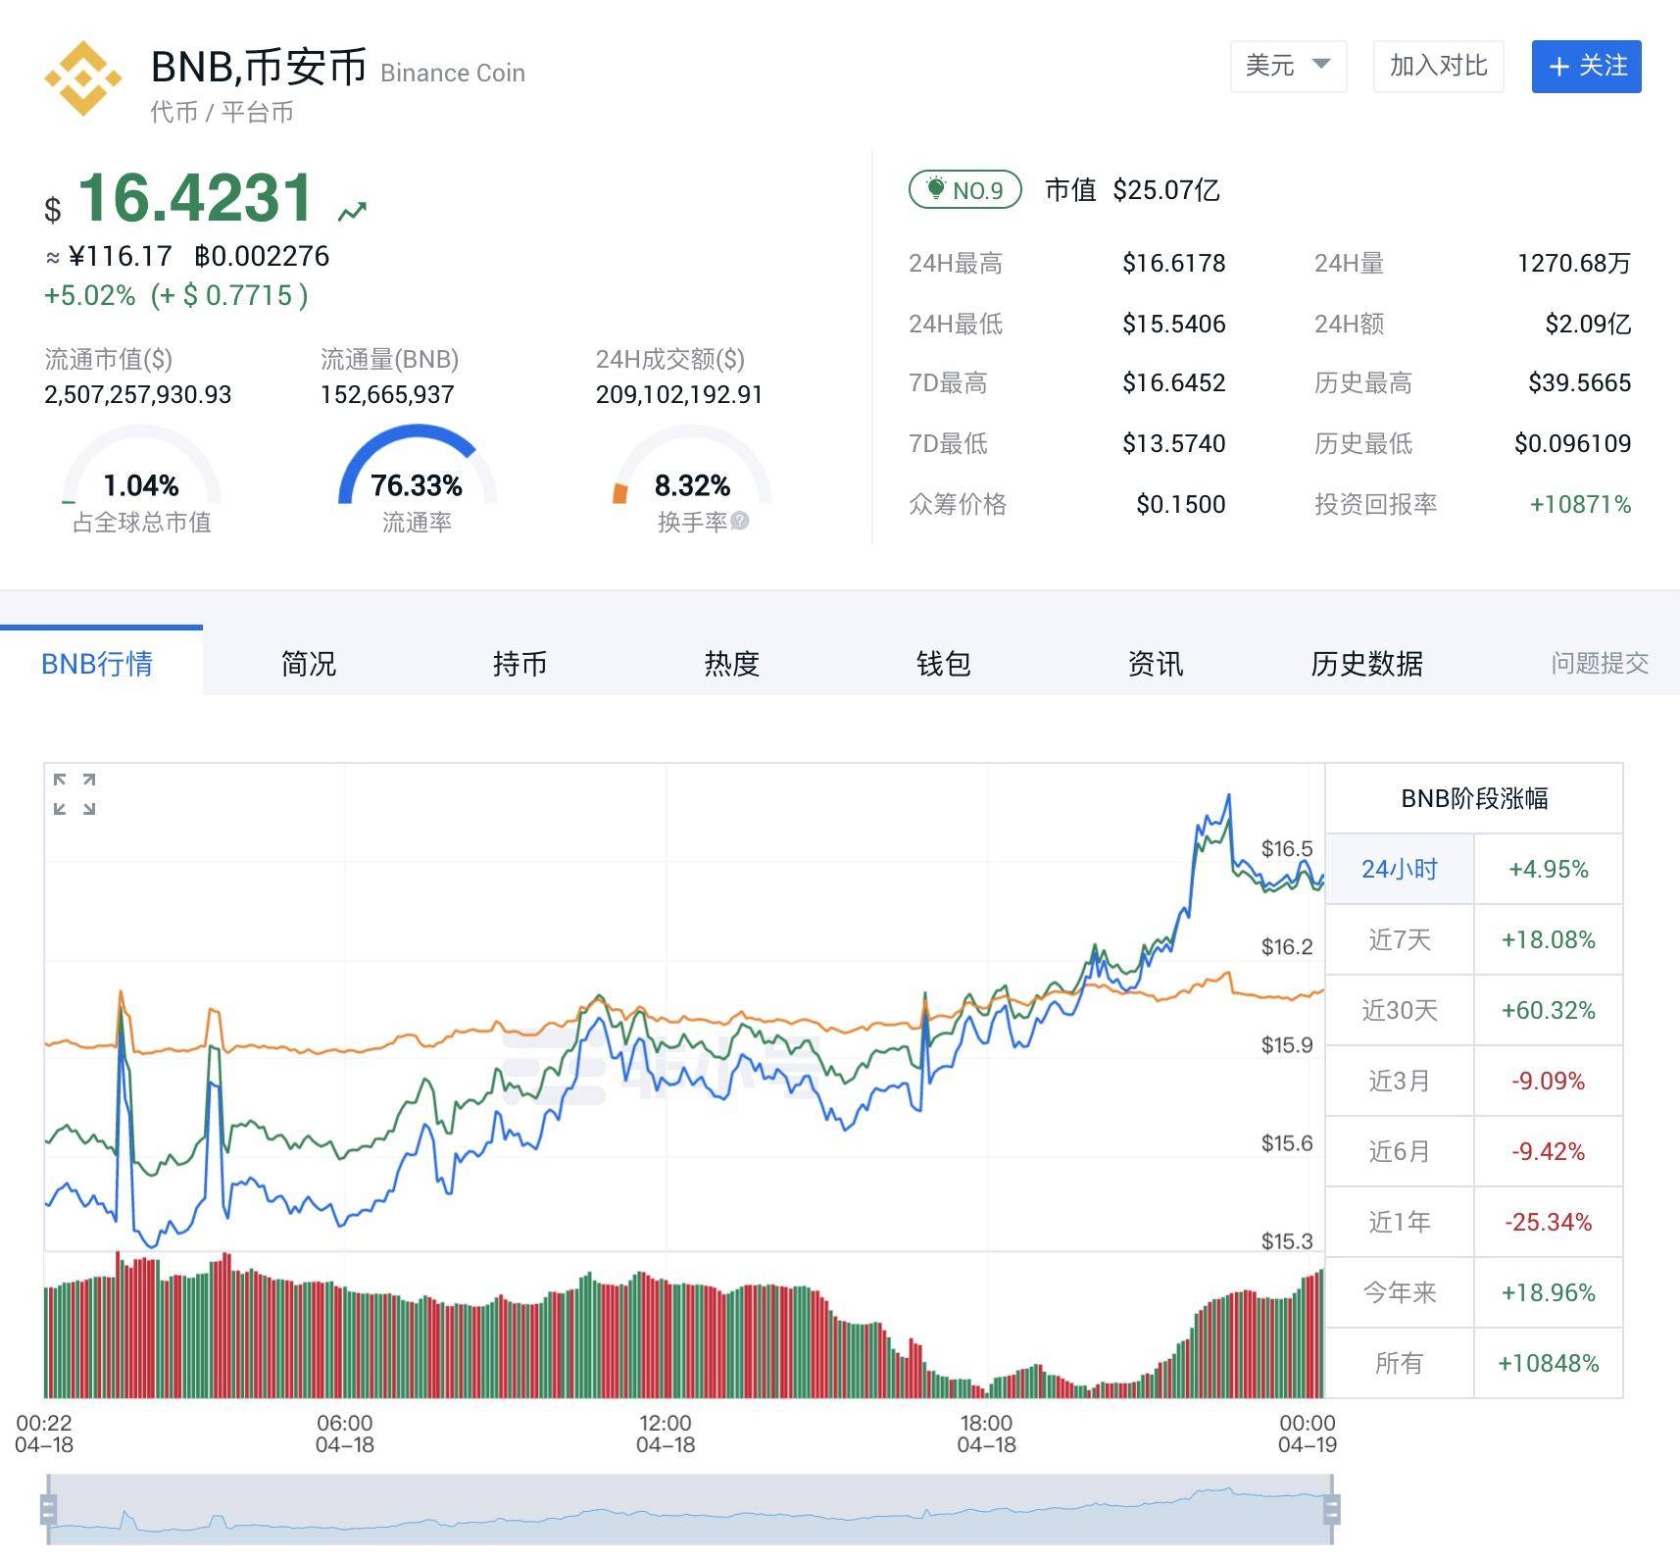Click the BNB Binance Coin logo icon
This screenshot has width=1680, height=1561.
tap(83, 78)
